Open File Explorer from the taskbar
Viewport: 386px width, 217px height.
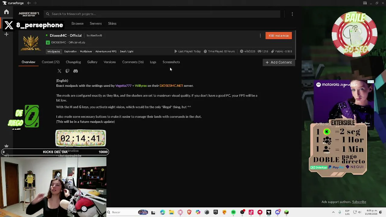[171, 212]
